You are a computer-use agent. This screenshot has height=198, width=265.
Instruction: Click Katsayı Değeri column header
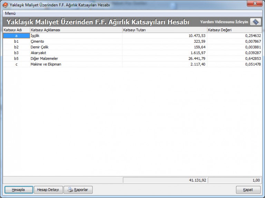(234, 30)
